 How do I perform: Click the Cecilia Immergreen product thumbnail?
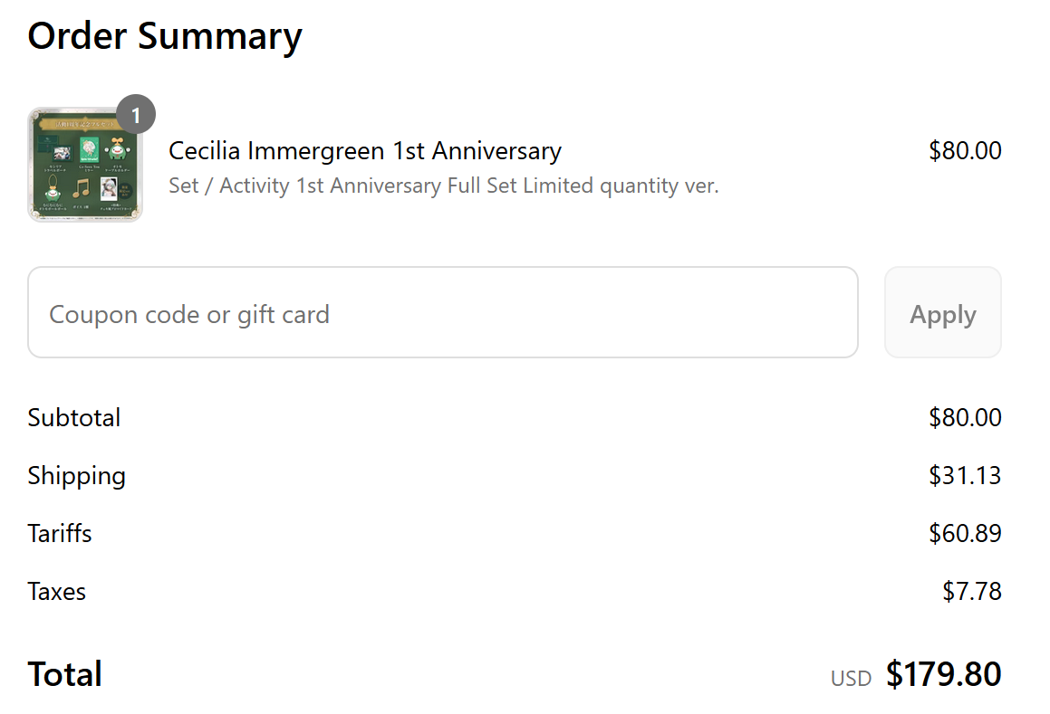point(84,165)
